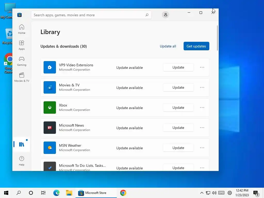Open more options for Movies & TV
This screenshot has width=264, height=198.
pyautogui.click(x=202, y=87)
